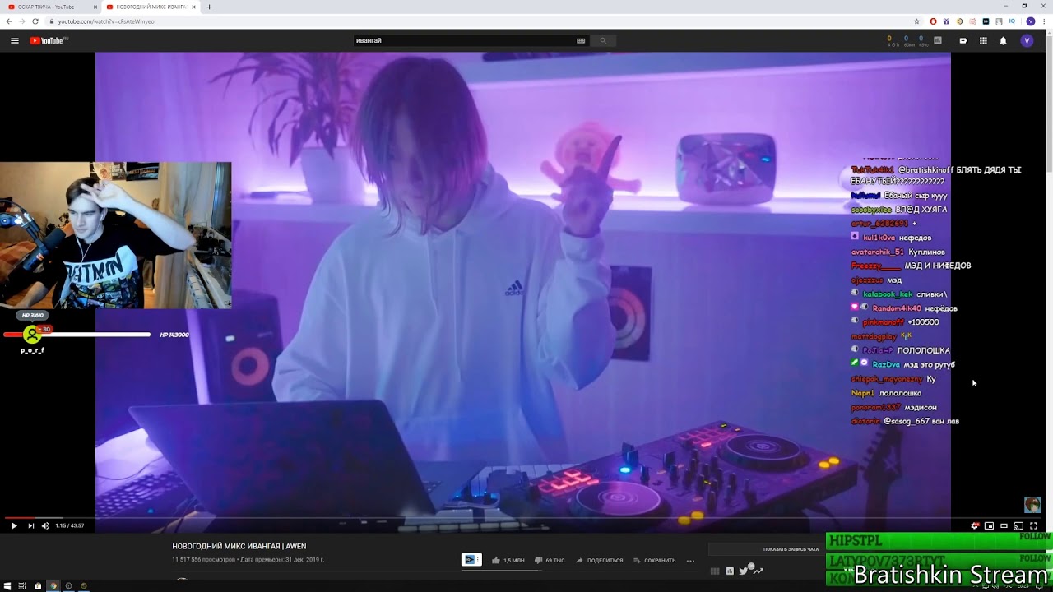The width and height of the screenshot is (1053, 592).
Task: Play the video
Action: pos(14,525)
